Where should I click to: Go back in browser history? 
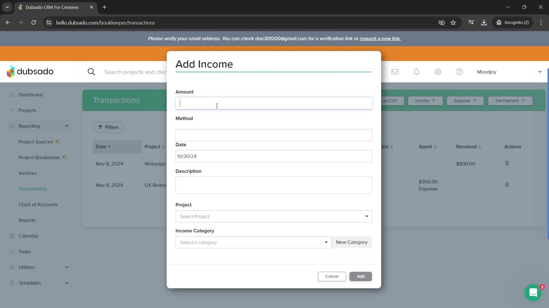click(x=8, y=23)
